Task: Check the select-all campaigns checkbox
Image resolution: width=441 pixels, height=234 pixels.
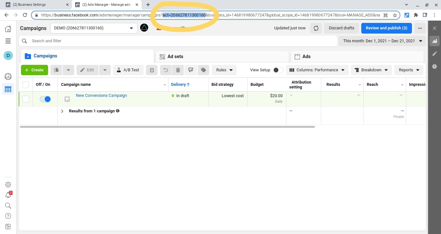Action: coord(26,85)
